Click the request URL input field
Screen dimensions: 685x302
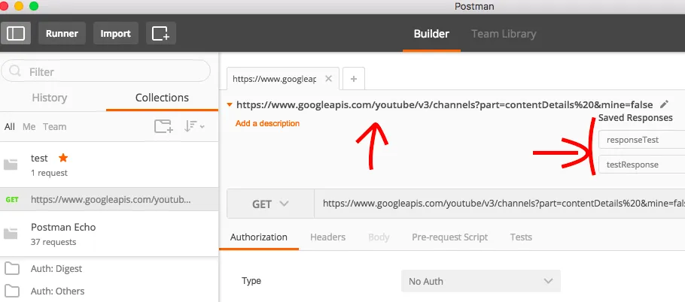click(500, 204)
